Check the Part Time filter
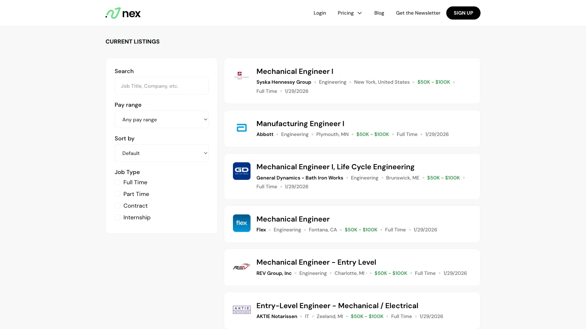 pyautogui.click(x=118, y=194)
